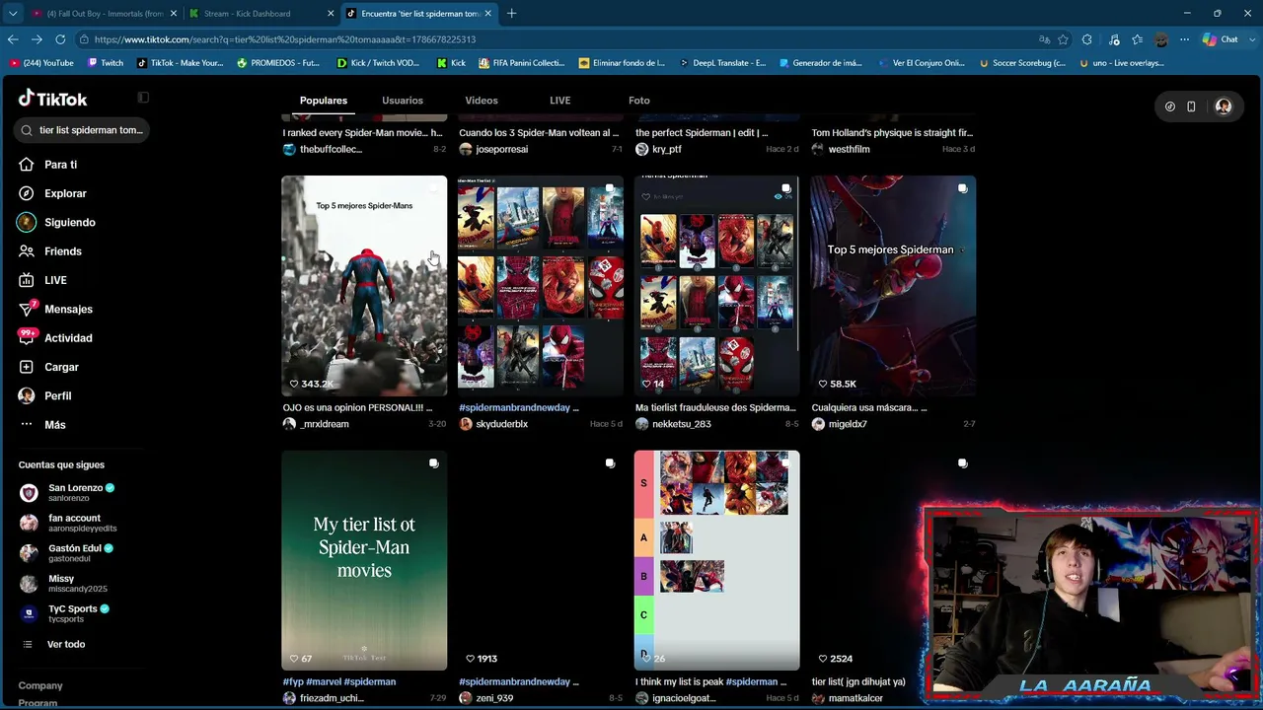
Task: Open the TyC Sports followed account
Action: pyautogui.click(x=67, y=613)
